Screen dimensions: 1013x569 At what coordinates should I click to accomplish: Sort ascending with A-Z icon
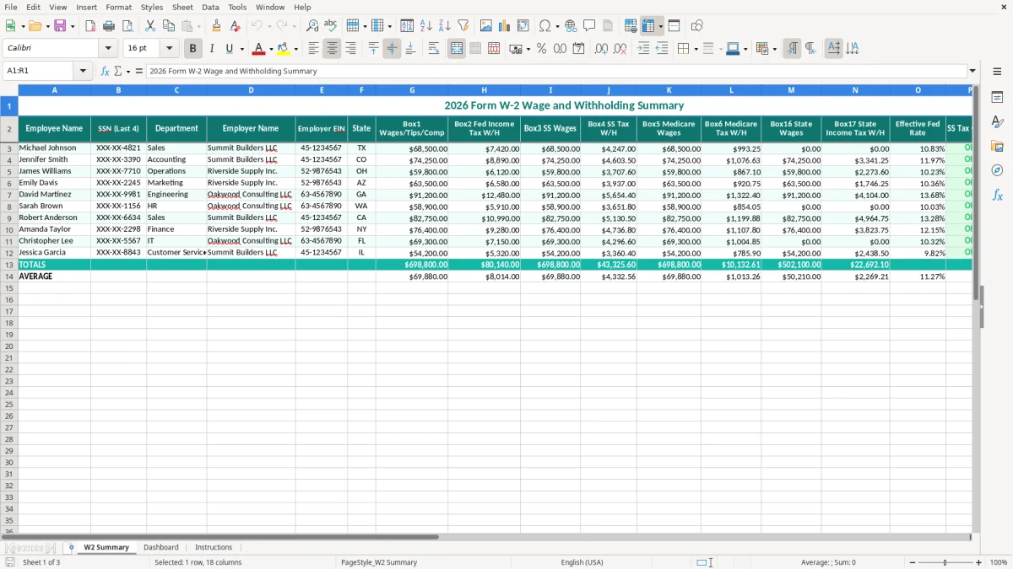coord(425,26)
